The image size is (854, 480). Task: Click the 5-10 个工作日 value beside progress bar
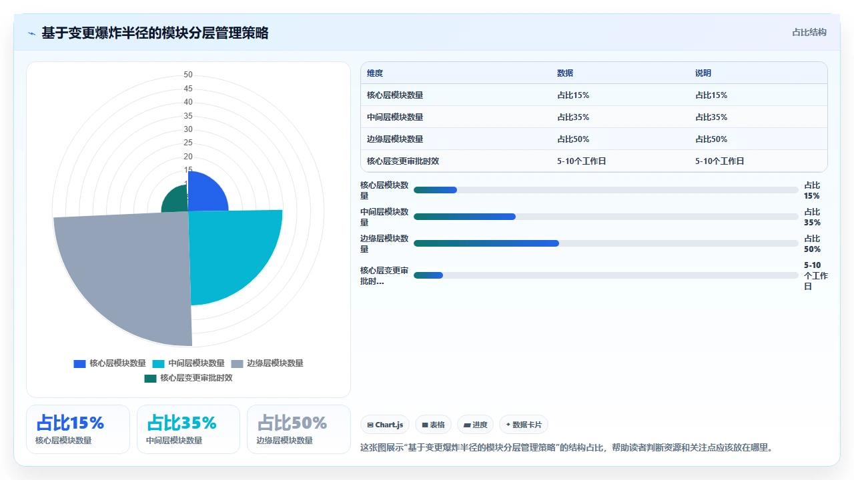pyautogui.click(x=816, y=276)
